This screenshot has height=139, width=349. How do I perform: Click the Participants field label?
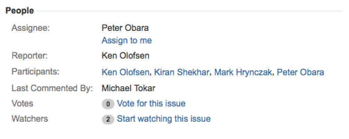[x=35, y=72]
